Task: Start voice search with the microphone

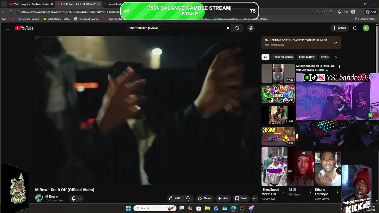Action: 251,28
